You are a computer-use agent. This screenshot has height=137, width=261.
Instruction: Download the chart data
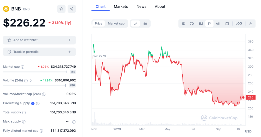(x=251, y=24)
